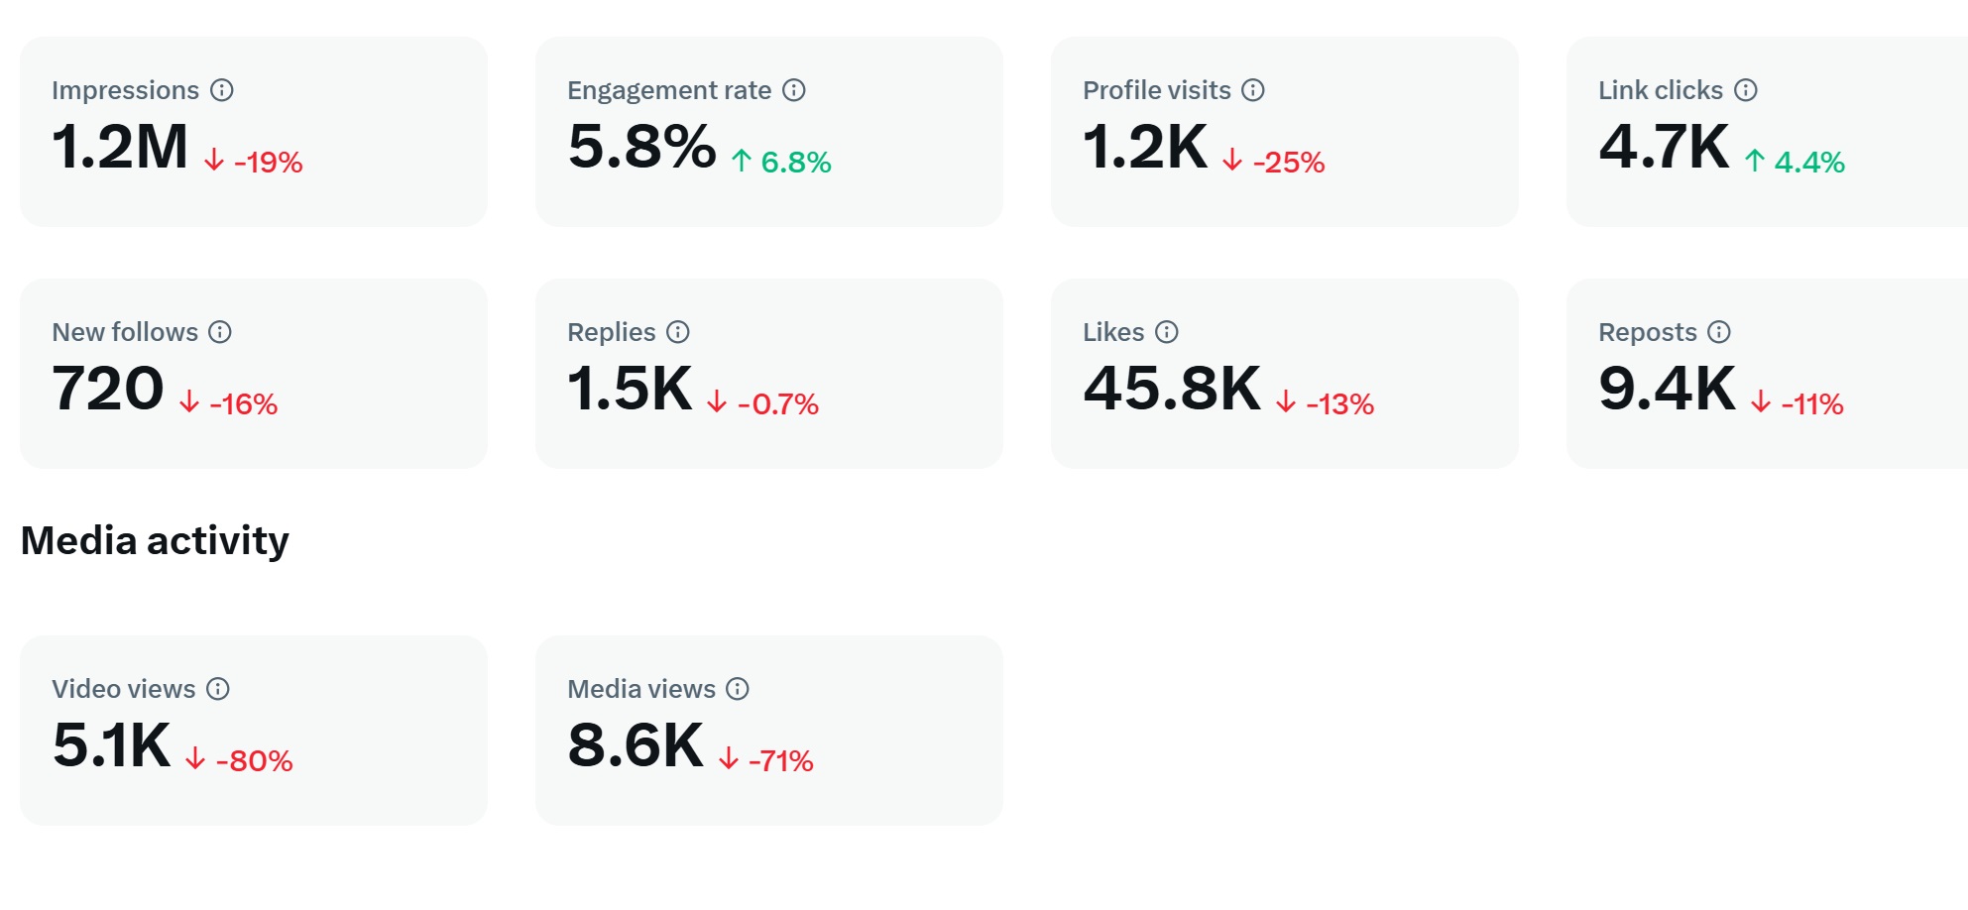Click the Video views info icon

tap(218, 689)
